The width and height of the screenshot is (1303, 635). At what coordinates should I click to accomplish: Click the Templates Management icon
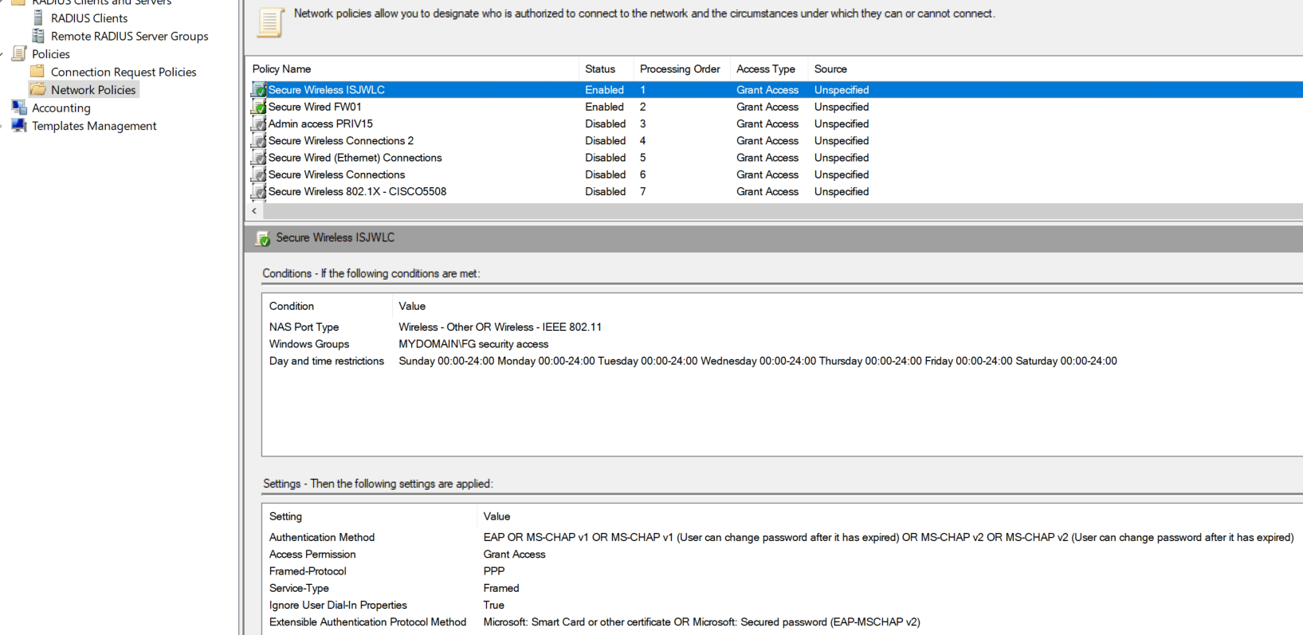(x=19, y=125)
